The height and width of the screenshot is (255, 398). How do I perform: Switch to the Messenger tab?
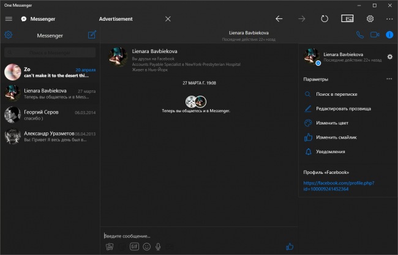tap(38, 19)
